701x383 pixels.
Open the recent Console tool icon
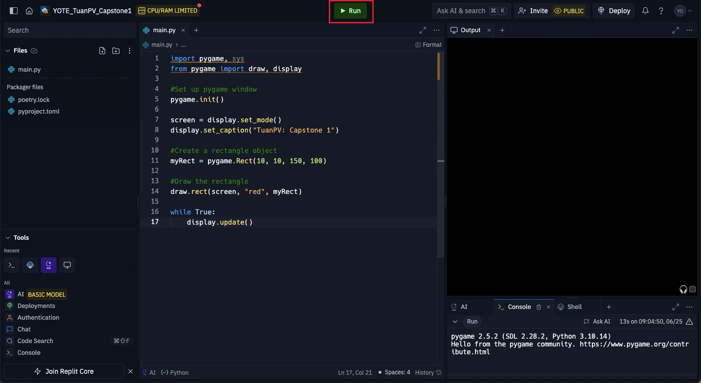tap(12, 265)
